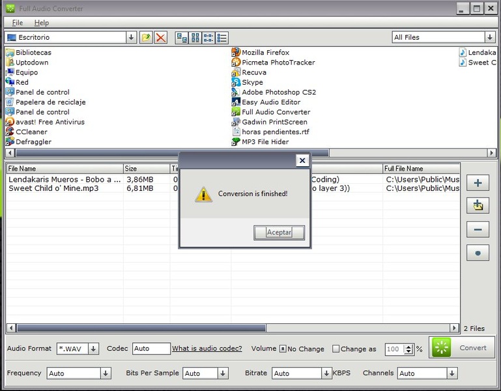Select the CCleaner shortcut
Viewport: 501px width, 391px height.
tap(27, 132)
